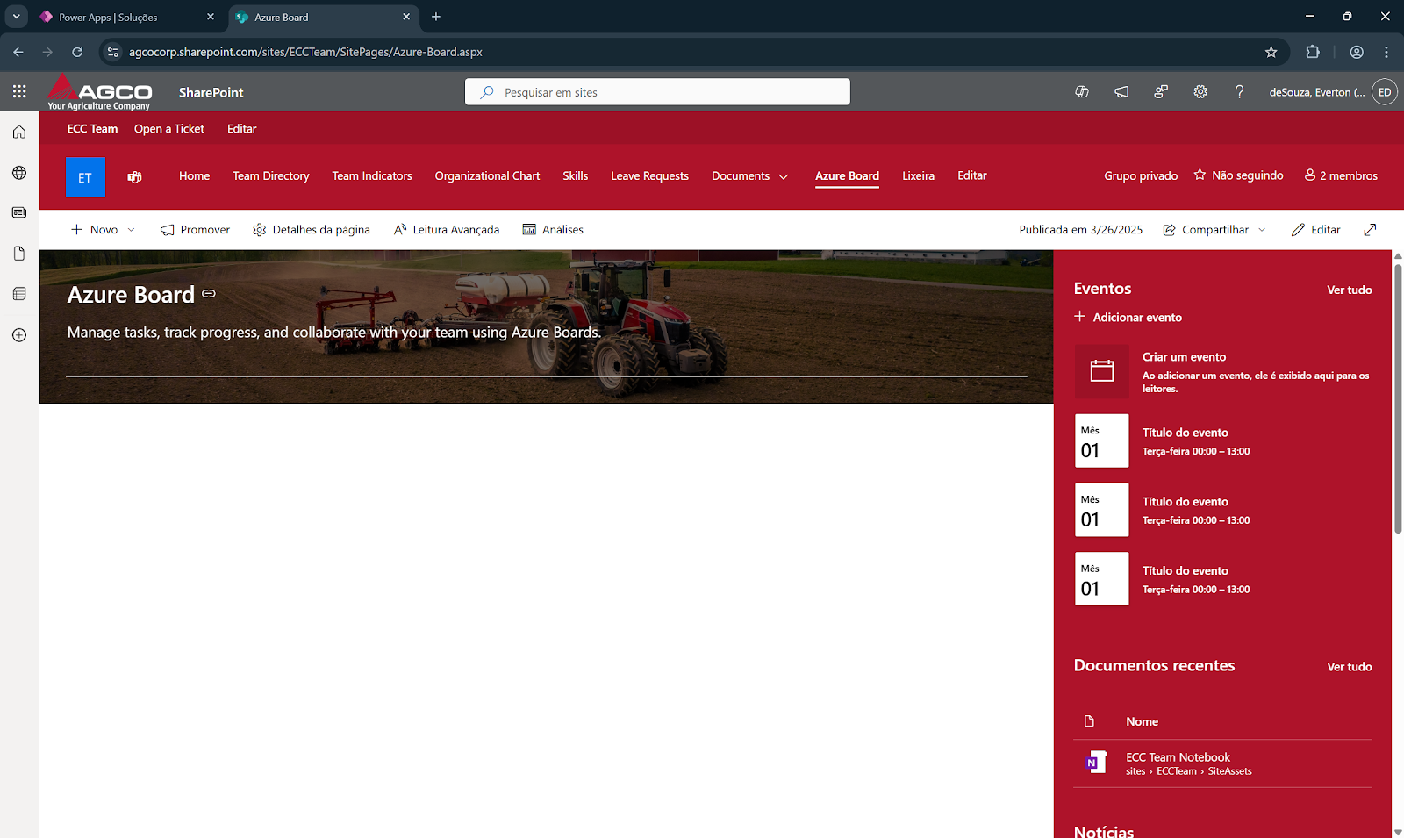Open ECC Team Notebook document

point(1178,757)
